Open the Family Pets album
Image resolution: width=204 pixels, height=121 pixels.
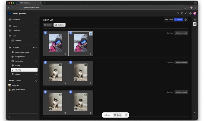(x=16, y=85)
